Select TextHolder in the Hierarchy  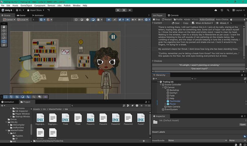[x=175, y=101]
